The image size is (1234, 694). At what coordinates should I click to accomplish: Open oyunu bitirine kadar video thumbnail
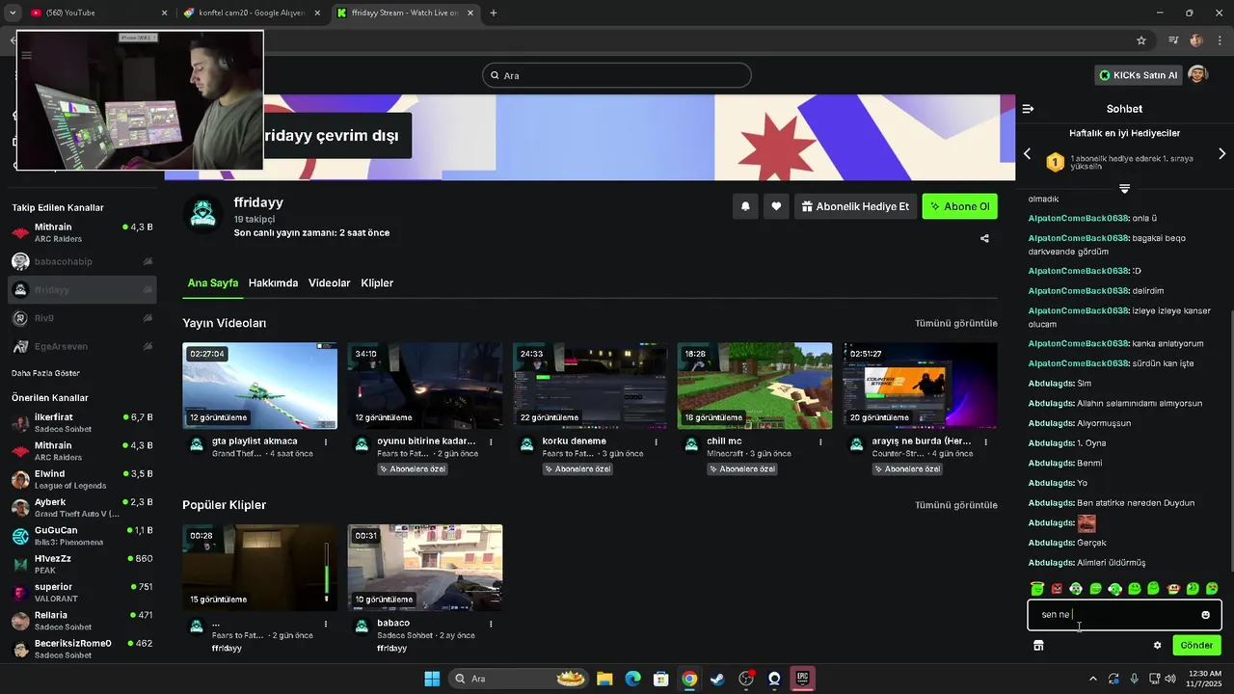[425, 386]
